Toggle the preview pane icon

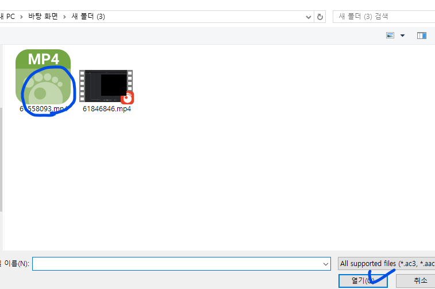(422, 36)
